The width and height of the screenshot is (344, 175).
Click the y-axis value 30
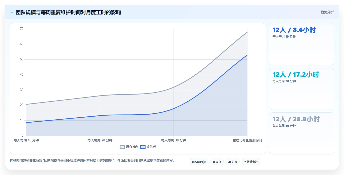[22, 90]
